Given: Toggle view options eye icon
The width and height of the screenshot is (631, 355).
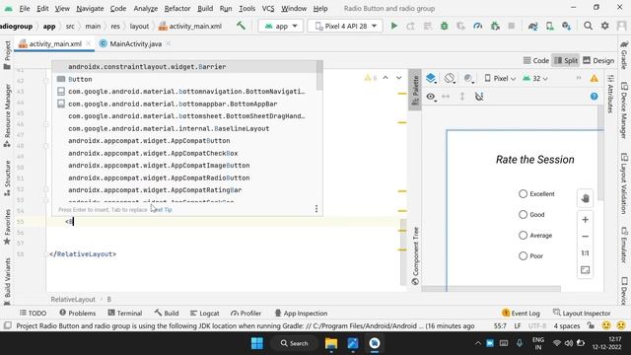Looking at the screenshot, I should [x=431, y=97].
